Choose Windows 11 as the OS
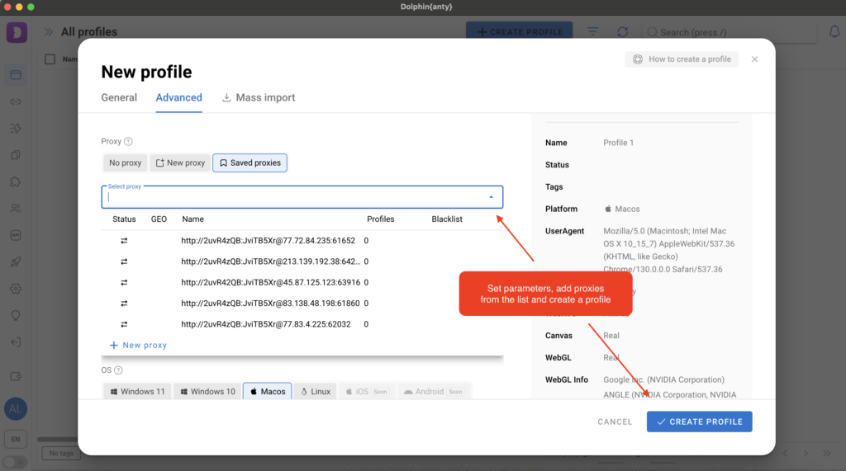The image size is (846, 471). click(136, 392)
